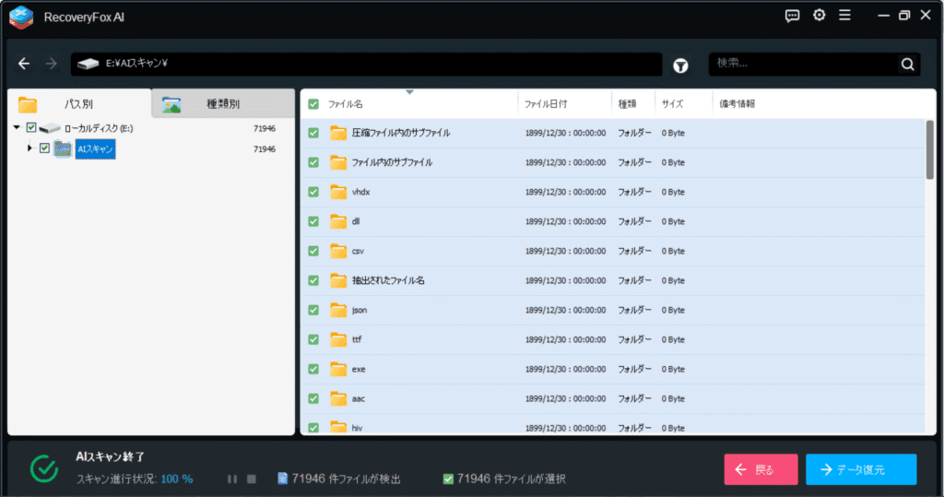Screen dimensions: 944x497
Task: Collapse the ローカルディスク (E:) tree node
Action: coord(17,128)
